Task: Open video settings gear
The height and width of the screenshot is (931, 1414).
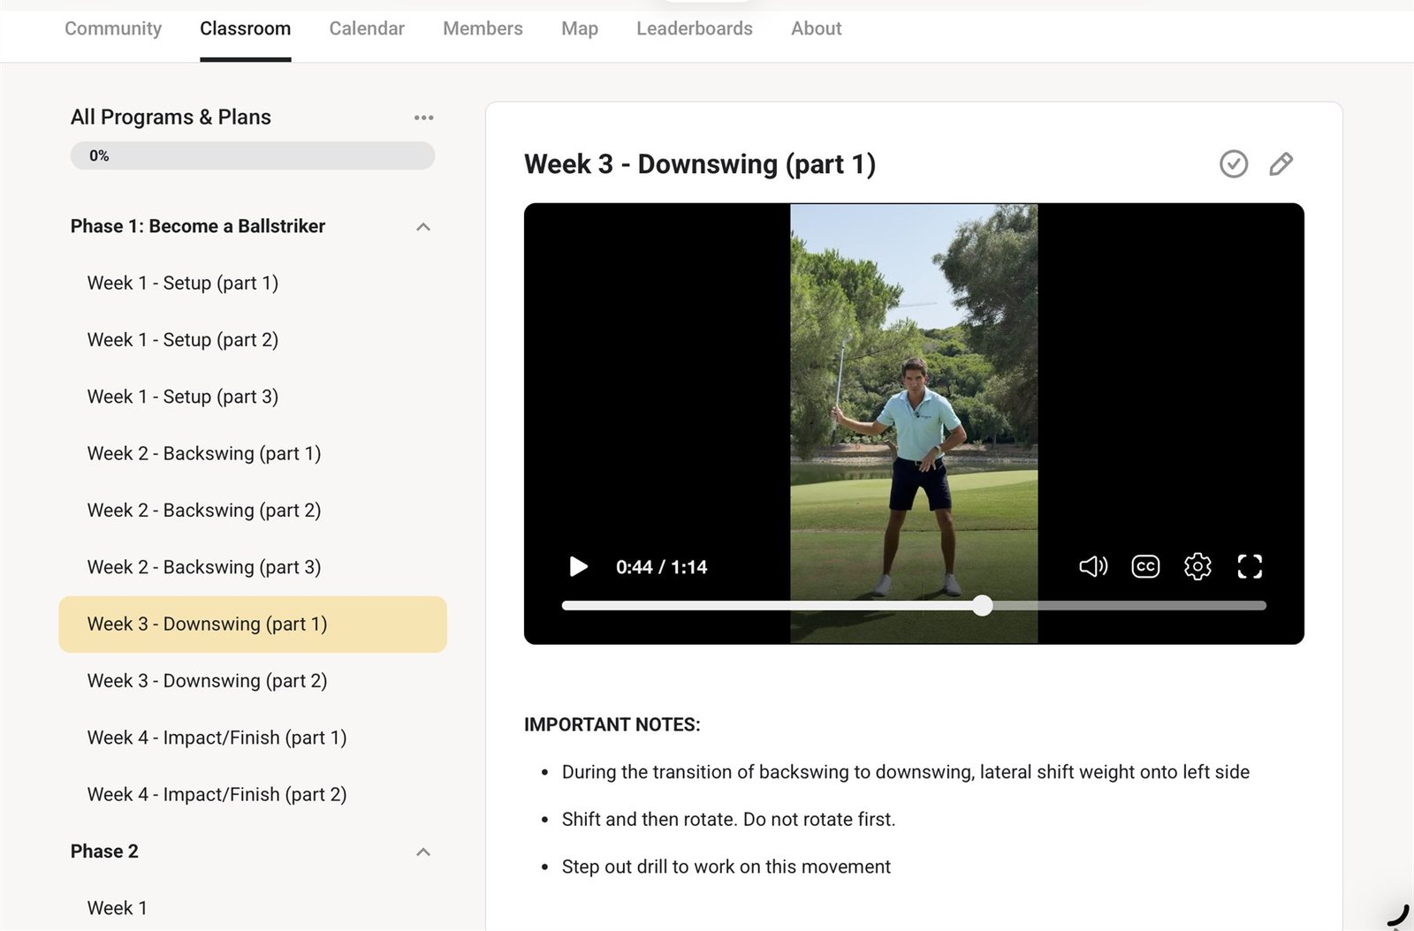Action: 1197,566
